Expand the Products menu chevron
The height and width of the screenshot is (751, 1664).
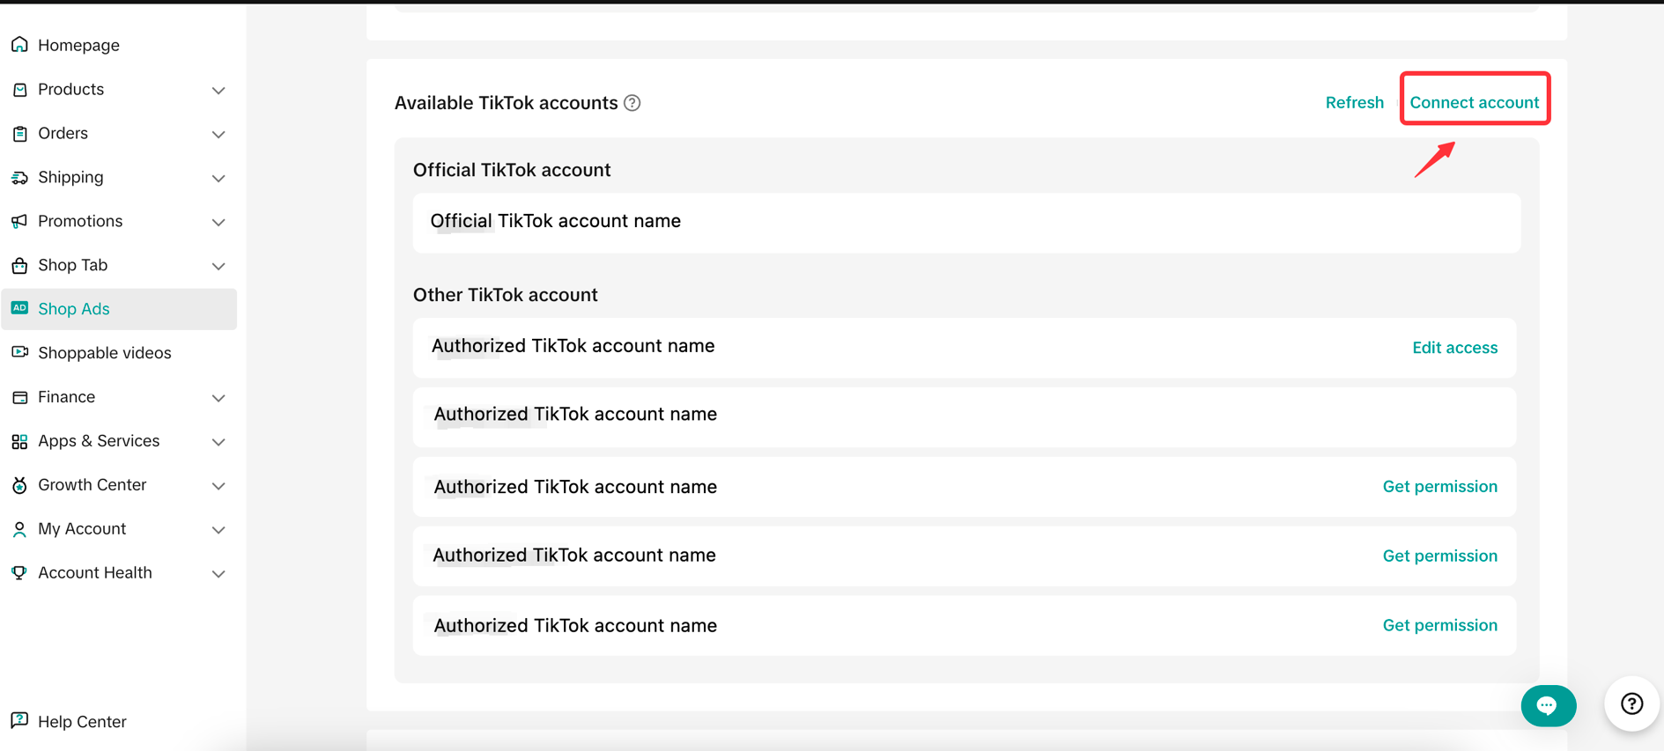pyautogui.click(x=218, y=91)
